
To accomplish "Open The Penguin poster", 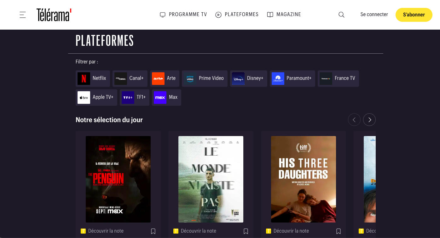I will (118, 179).
